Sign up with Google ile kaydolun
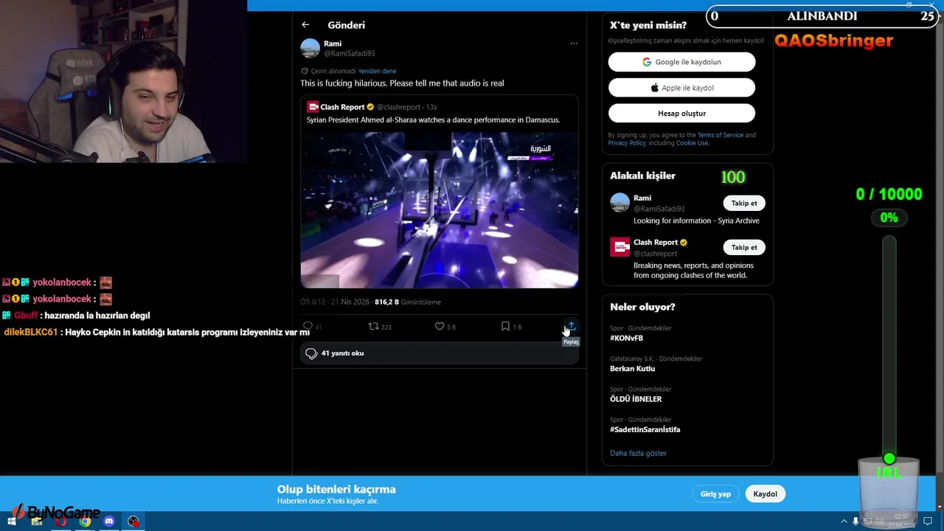944x531 pixels. pos(681,62)
